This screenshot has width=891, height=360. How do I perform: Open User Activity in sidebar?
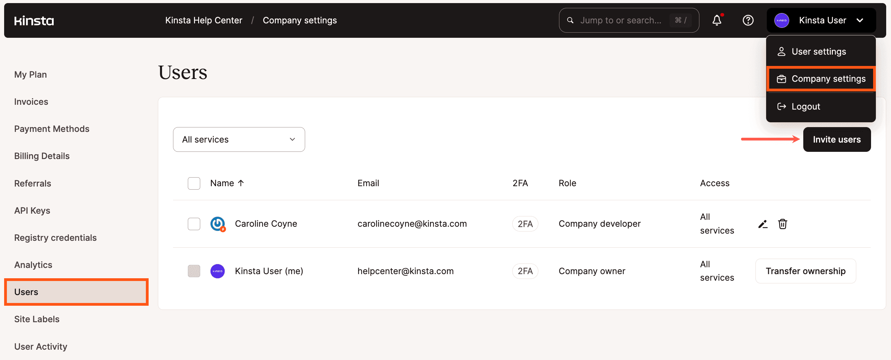(x=41, y=347)
